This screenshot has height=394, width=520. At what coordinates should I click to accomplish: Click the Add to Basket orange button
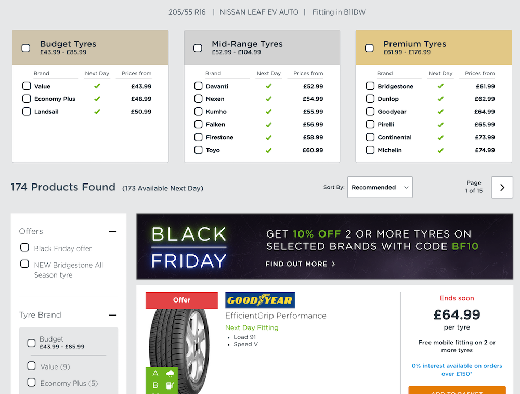point(457,390)
